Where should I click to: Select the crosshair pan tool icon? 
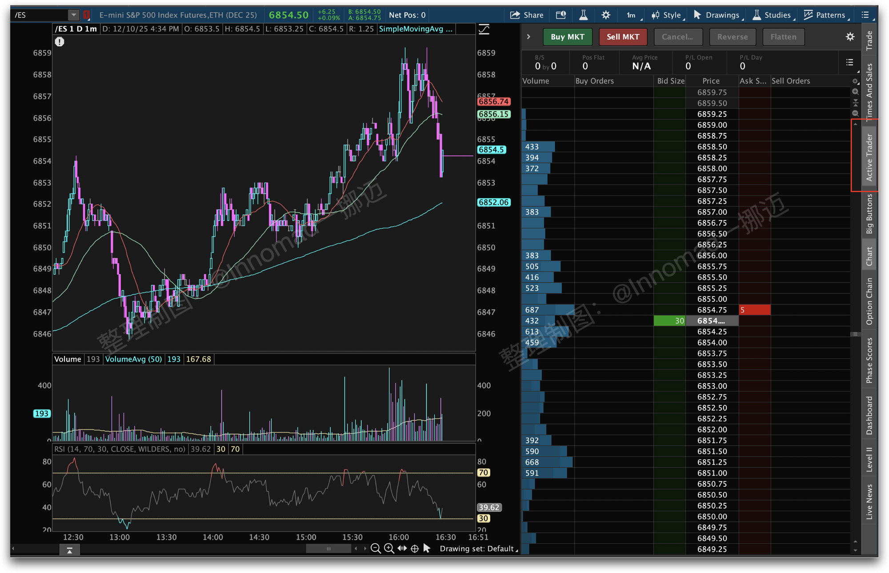pyautogui.click(x=415, y=549)
